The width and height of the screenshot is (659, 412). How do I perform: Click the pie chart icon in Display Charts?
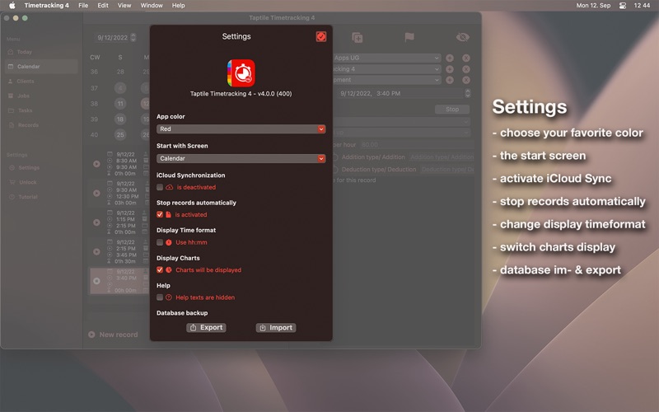coord(169,270)
